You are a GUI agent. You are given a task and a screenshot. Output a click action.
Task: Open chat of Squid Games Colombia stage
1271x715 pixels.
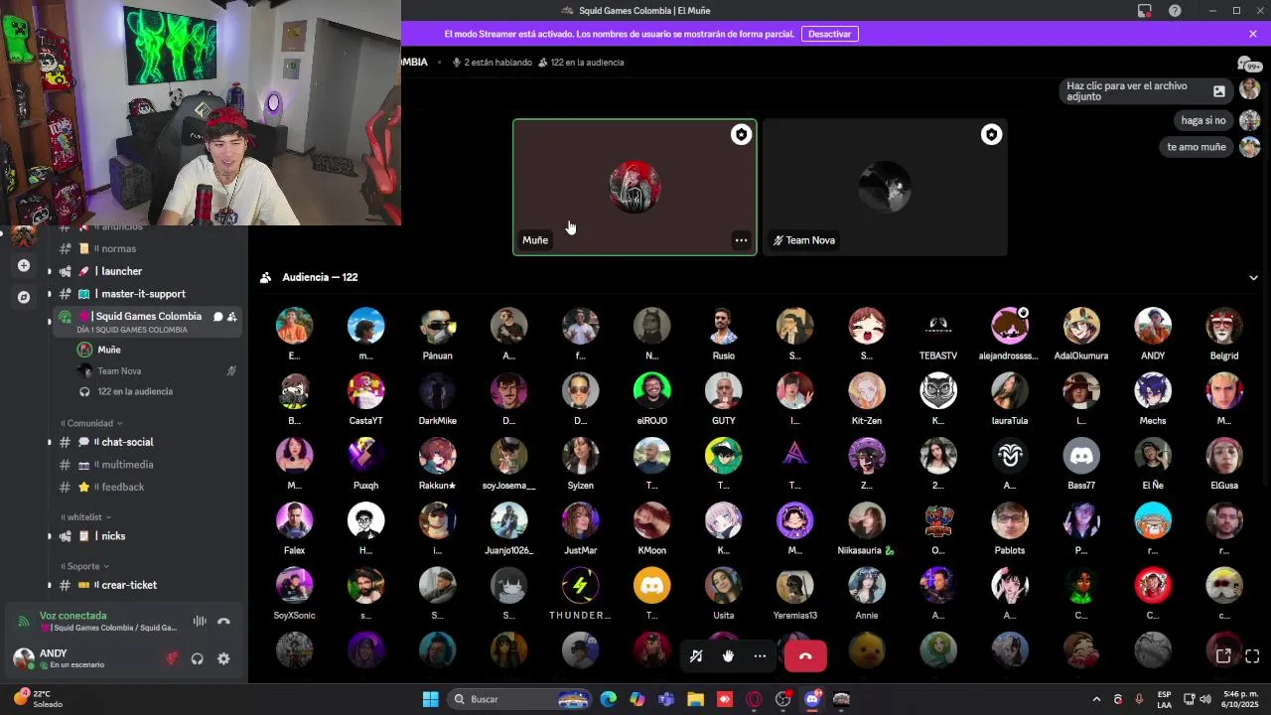click(217, 317)
